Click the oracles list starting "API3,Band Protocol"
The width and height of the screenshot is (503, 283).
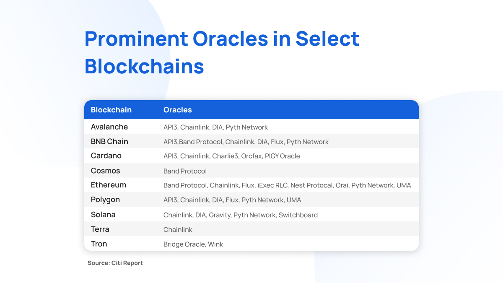click(x=246, y=142)
